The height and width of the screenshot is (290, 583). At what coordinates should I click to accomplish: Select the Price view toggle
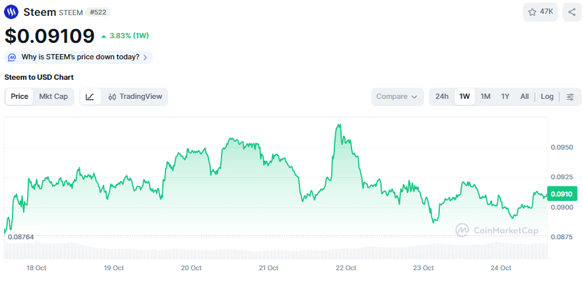click(20, 97)
